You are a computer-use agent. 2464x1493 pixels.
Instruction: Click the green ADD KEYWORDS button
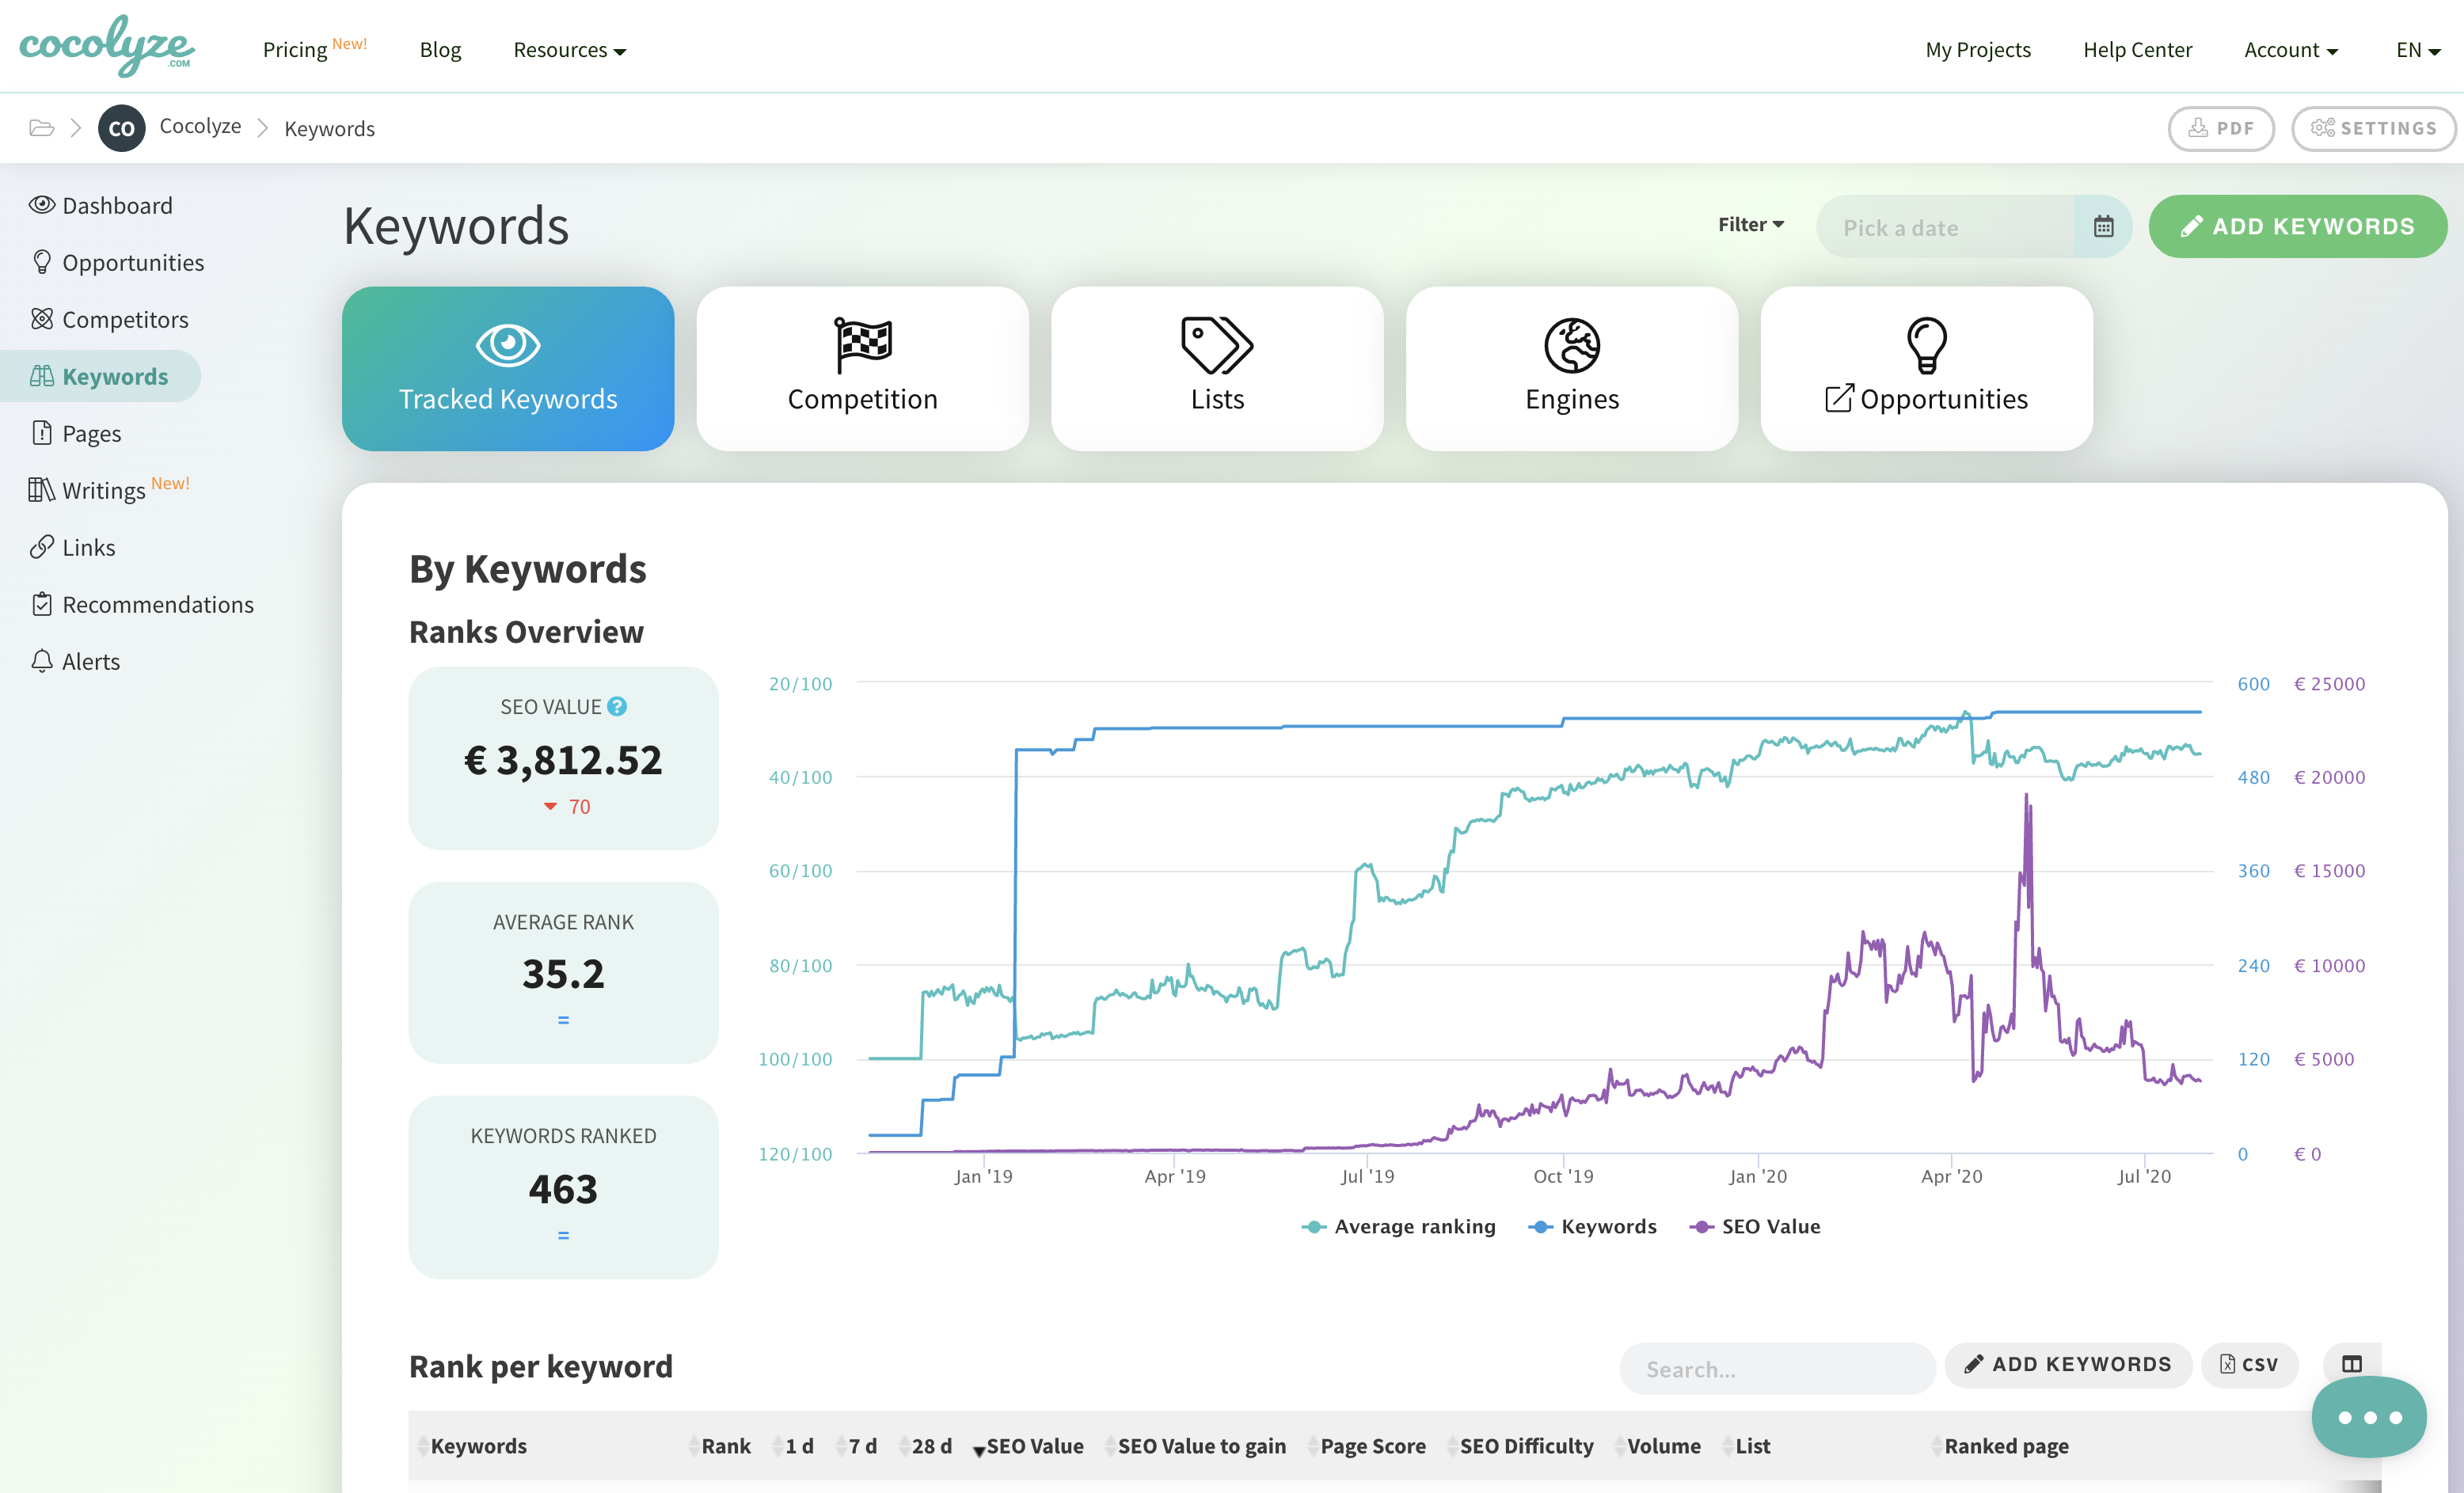click(x=2297, y=227)
